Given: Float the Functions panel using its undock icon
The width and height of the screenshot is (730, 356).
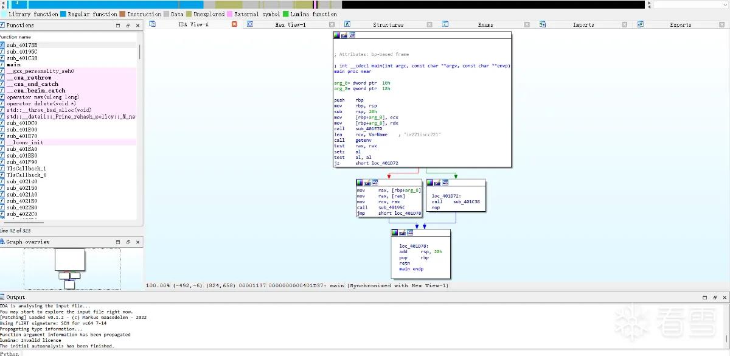Looking at the screenshot, I should pyautogui.click(x=128, y=26).
